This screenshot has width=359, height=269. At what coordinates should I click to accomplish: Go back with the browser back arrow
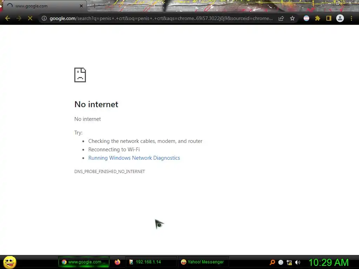[8, 18]
